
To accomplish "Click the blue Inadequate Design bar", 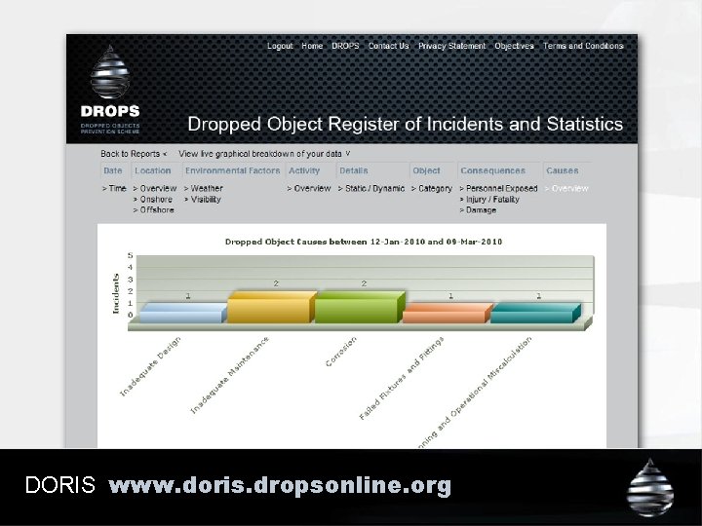I will pyautogui.click(x=183, y=313).
